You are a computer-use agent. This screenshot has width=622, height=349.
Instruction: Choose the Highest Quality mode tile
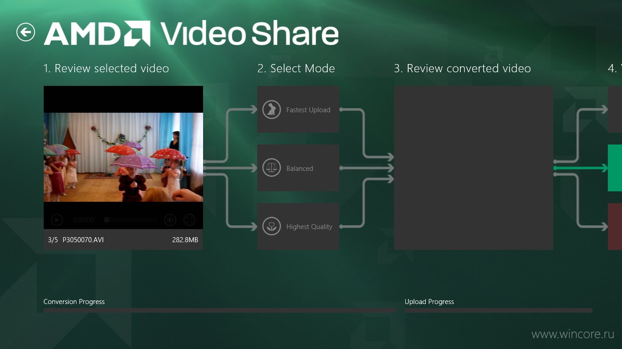pos(298,226)
